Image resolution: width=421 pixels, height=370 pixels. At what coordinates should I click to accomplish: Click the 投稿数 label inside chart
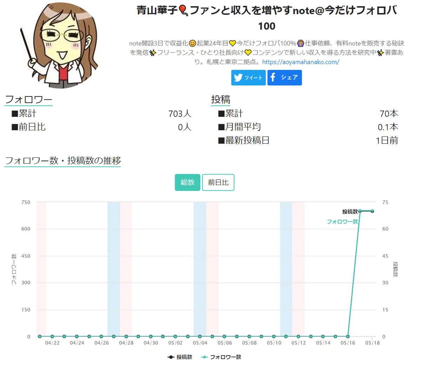(x=350, y=212)
